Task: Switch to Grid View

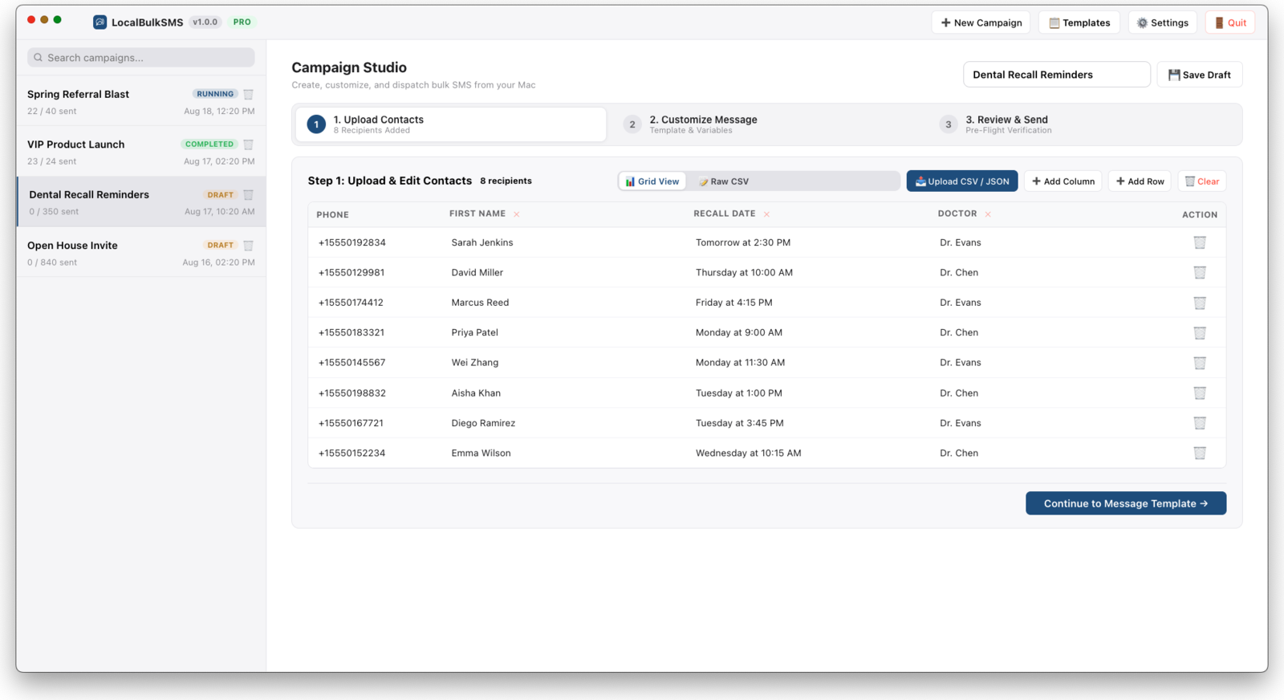Action: click(x=652, y=181)
